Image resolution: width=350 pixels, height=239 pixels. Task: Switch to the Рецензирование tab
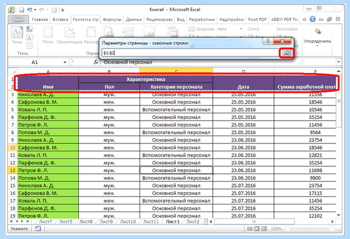point(159,20)
